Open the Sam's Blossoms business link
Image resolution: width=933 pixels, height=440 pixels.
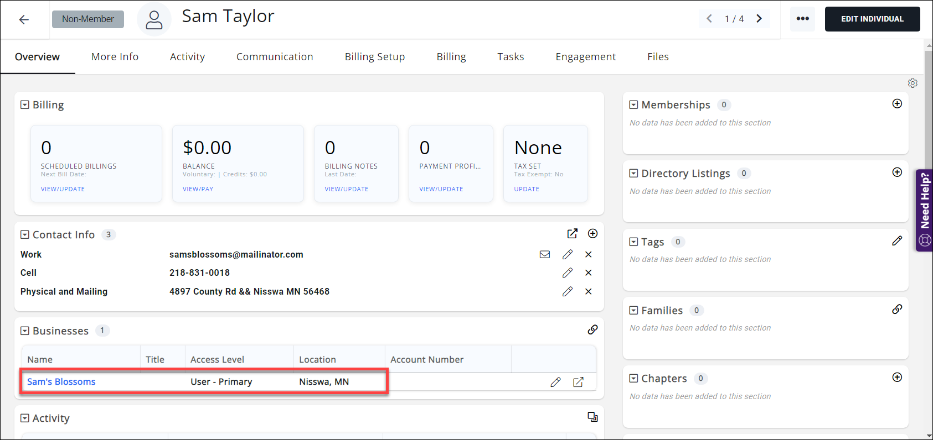61,381
